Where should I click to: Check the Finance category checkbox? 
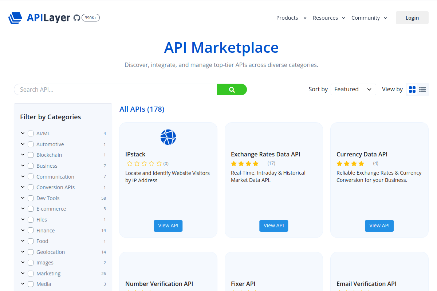click(x=31, y=231)
